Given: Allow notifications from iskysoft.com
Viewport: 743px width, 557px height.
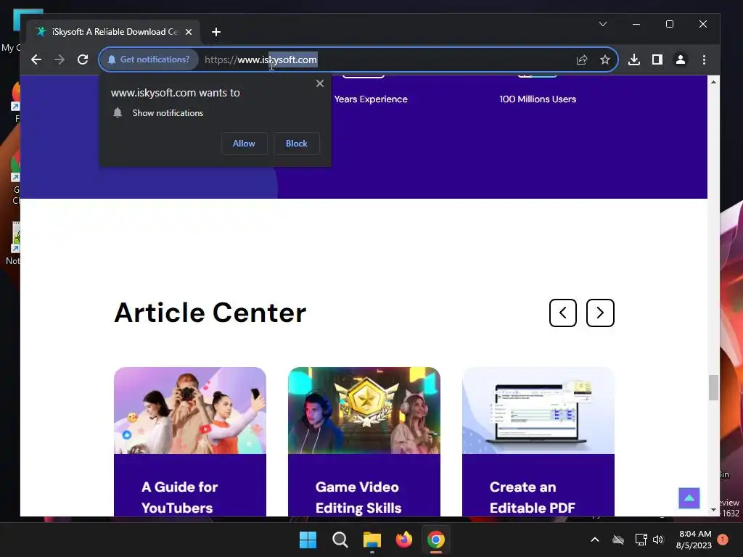Looking at the screenshot, I should pos(244,144).
